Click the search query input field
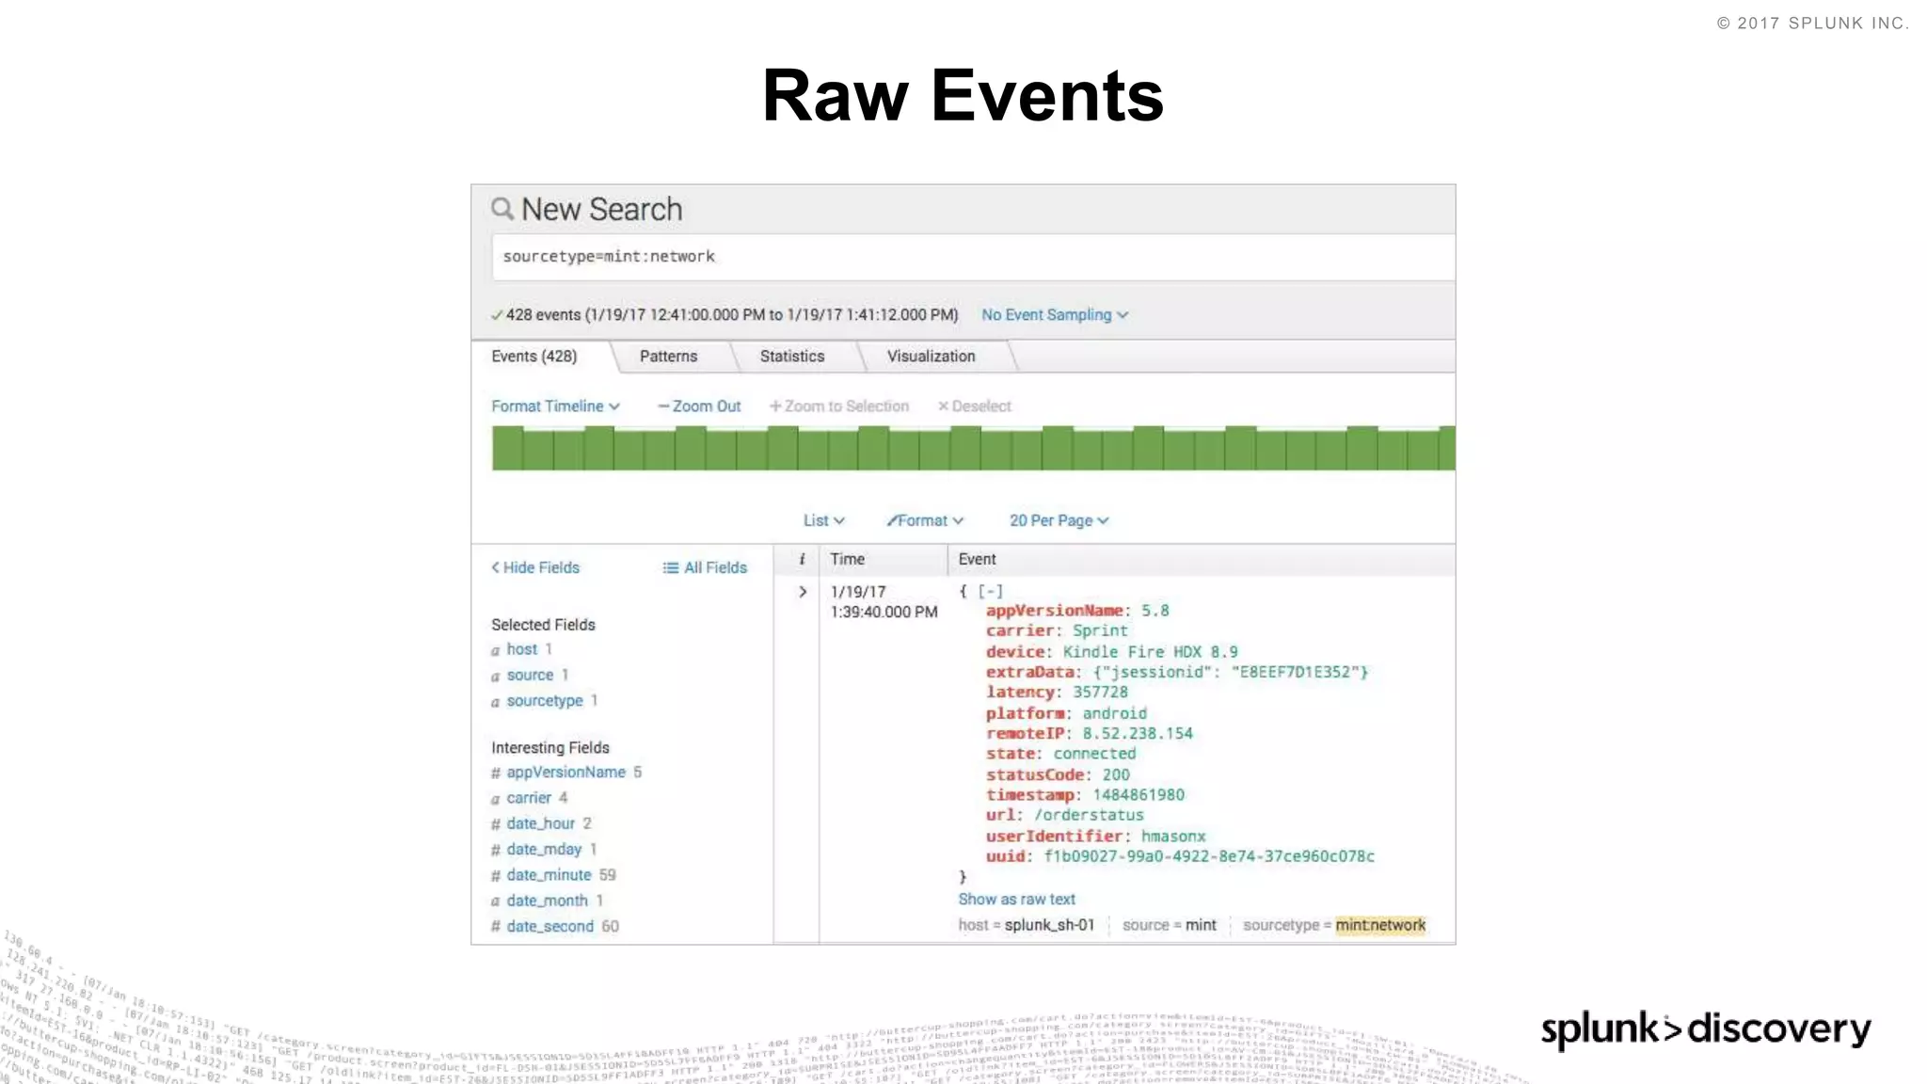This screenshot has height=1084, width=1927. pyautogui.click(x=973, y=257)
